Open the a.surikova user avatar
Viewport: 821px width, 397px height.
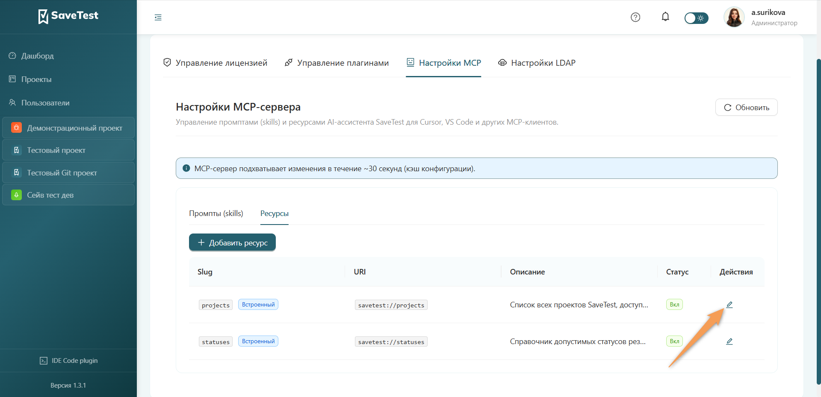coord(734,18)
